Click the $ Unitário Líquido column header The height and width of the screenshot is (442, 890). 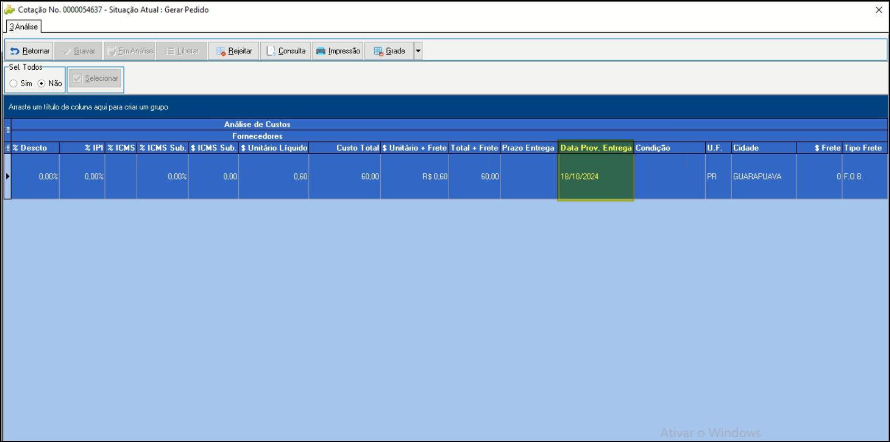[273, 148]
